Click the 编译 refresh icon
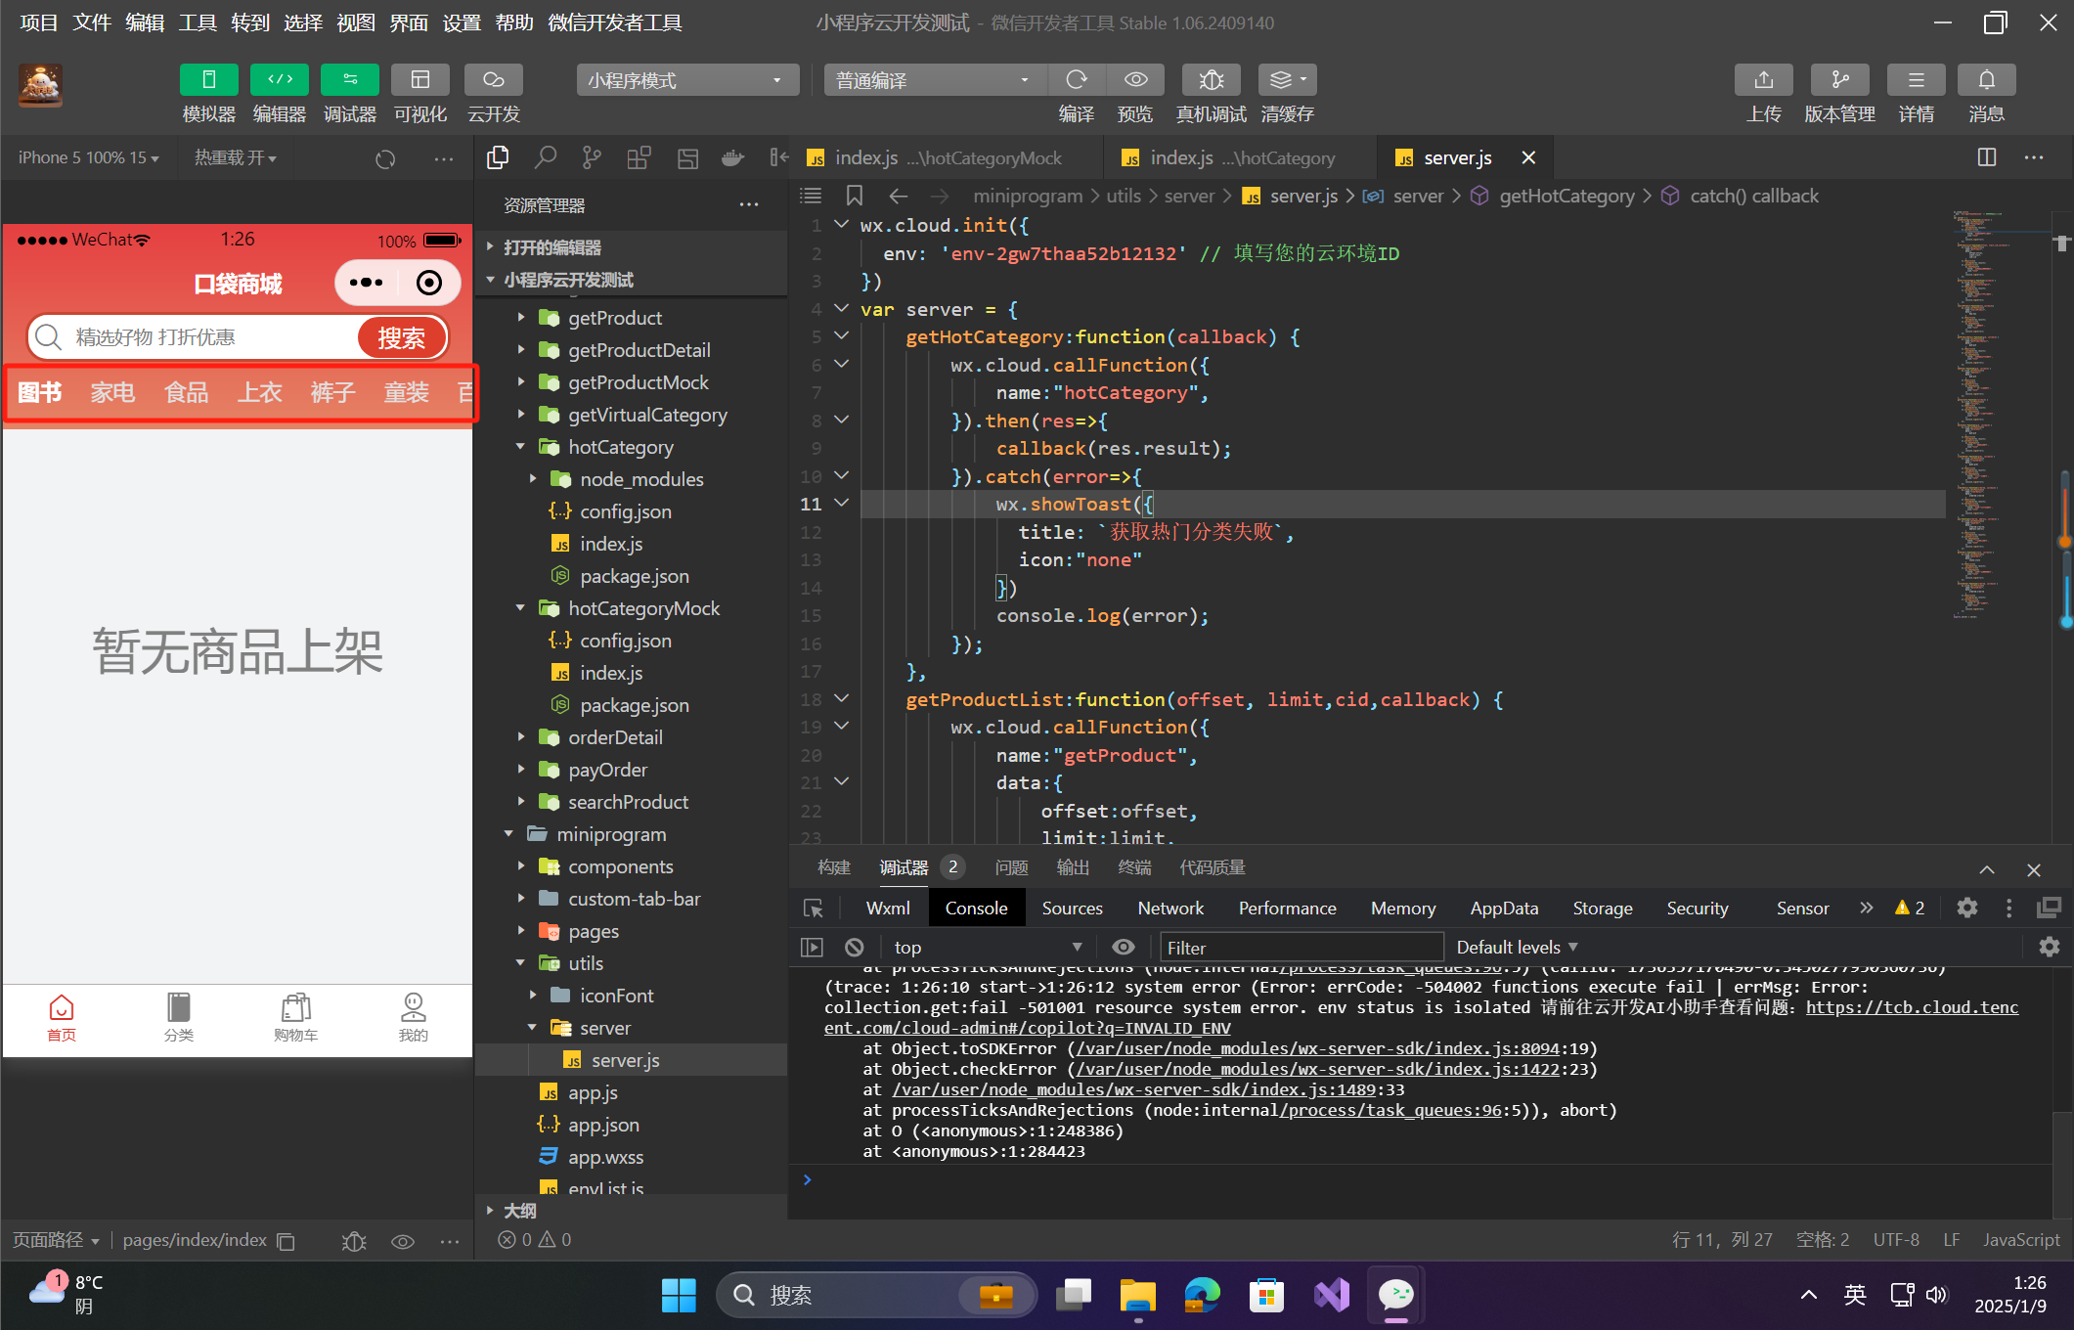 click(1077, 80)
